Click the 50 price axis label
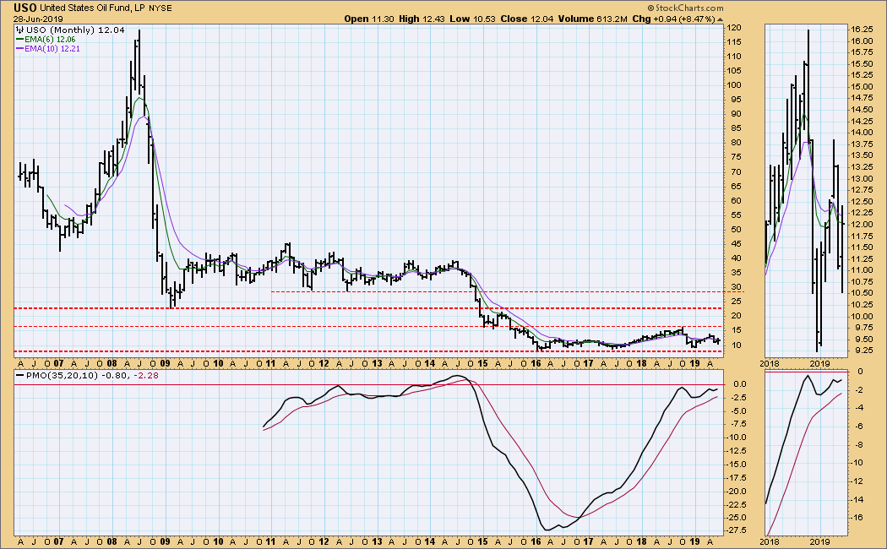The image size is (887, 549). coord(736,230)
